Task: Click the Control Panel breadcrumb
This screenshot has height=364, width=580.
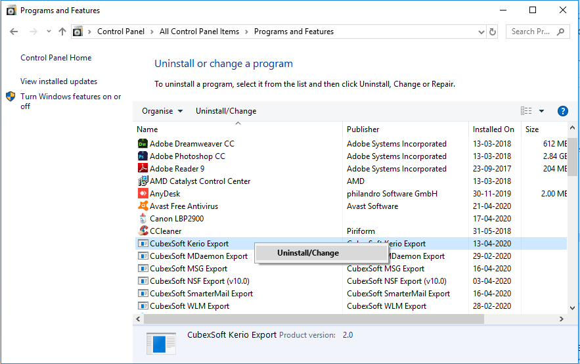Action: pyautogui.click(x=121, y=32)
